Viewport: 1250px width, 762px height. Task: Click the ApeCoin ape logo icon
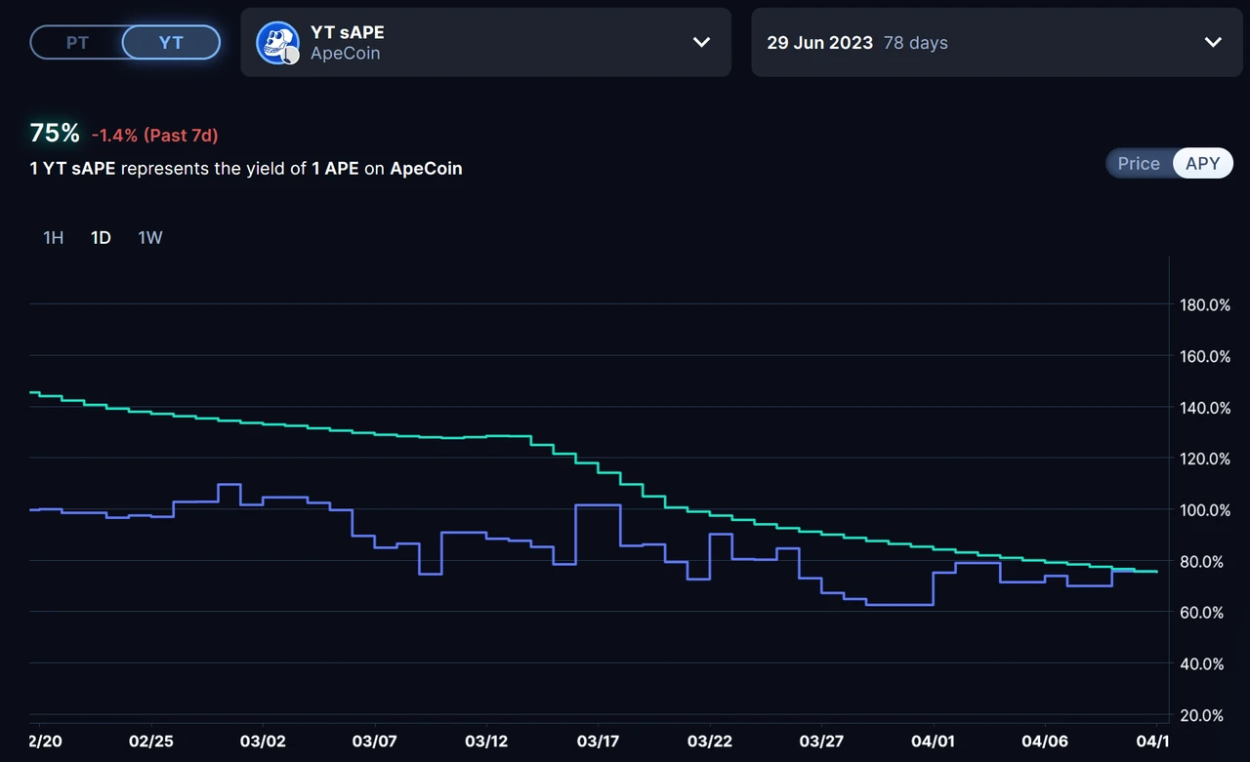pos(277,43)
